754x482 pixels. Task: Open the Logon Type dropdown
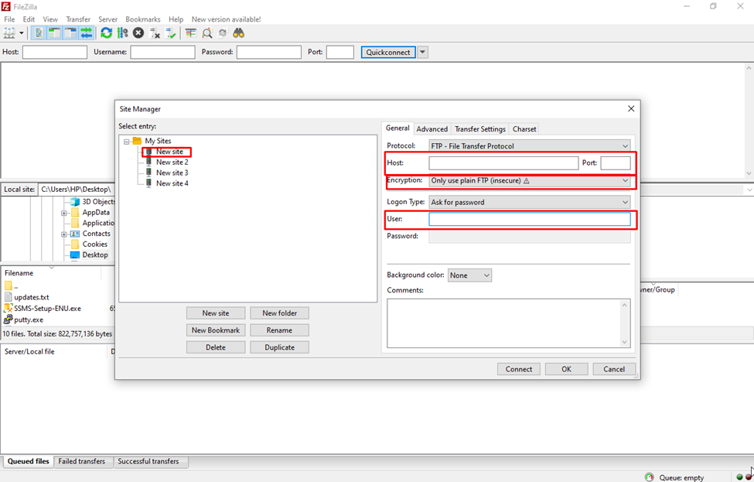click(530, 202)
